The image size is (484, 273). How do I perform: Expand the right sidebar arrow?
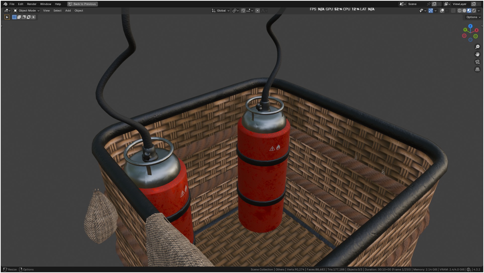(482, 26)
